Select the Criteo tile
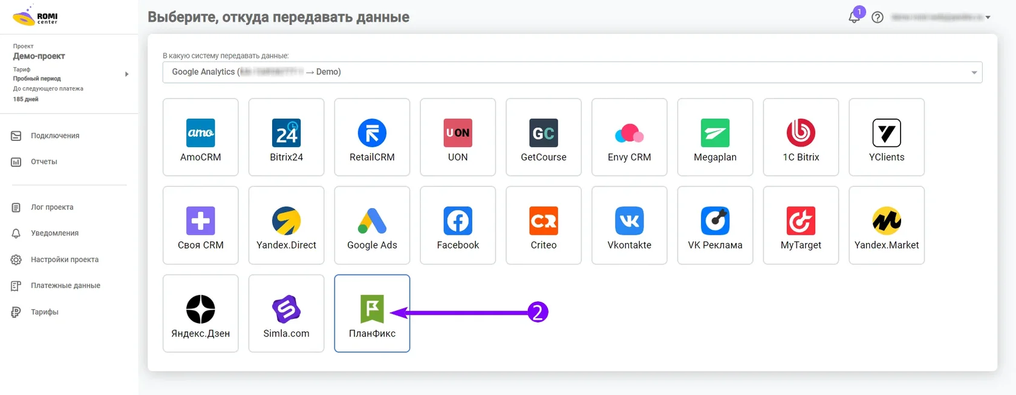The image size is (1016, 395). pos(544,226)
